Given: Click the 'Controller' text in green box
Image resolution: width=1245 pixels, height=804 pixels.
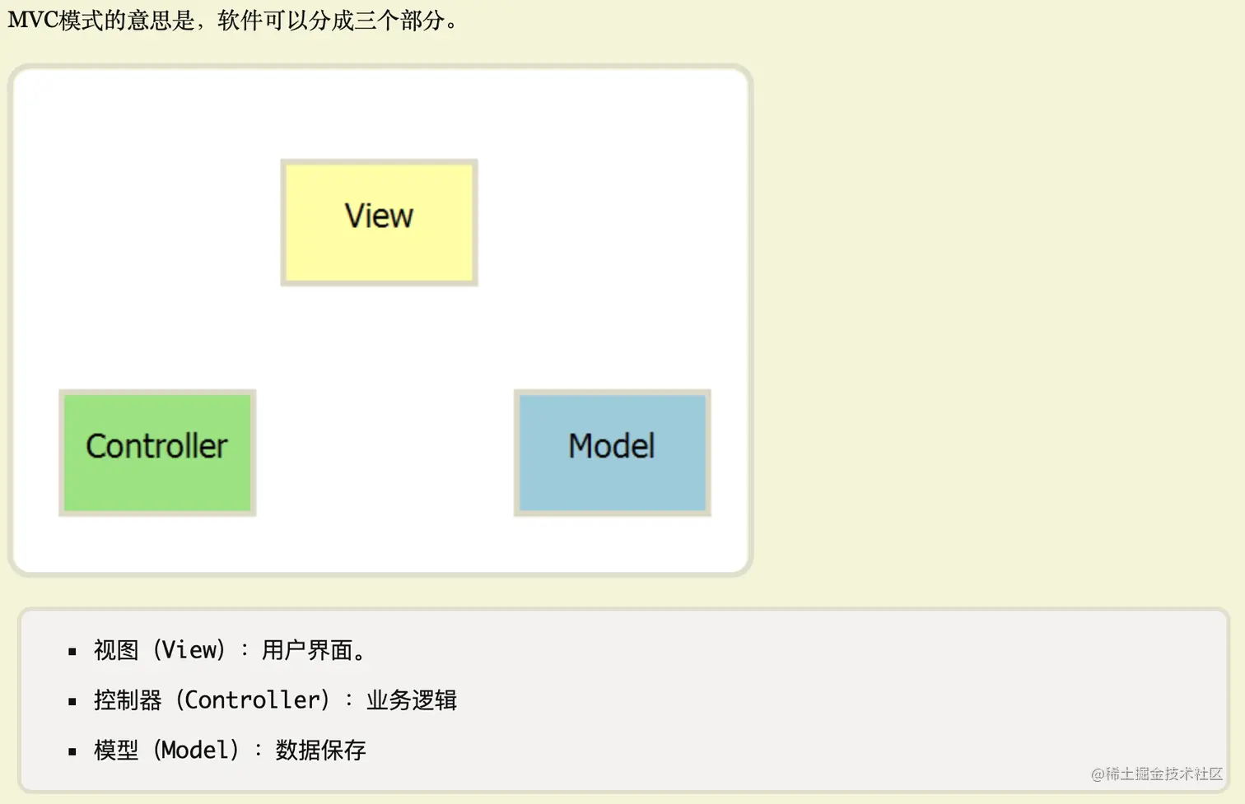Looking at the screenshot, I should tap(156, 446).
